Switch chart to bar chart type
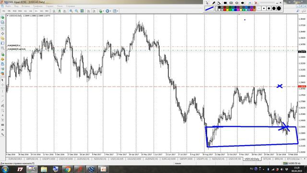Screen dimensions: 307x173 pyautogui.click(x=54, y=11)
